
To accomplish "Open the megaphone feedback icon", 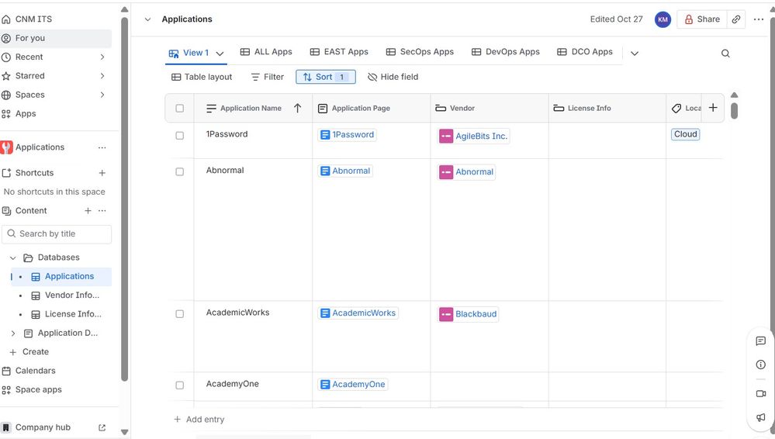I will click(x=761, y=418).
